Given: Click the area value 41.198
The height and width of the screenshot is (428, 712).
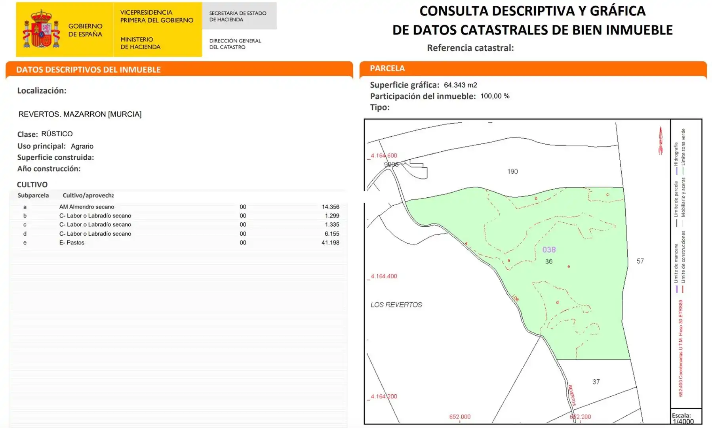Looking at the screenshot, I should tap(330, 243).
